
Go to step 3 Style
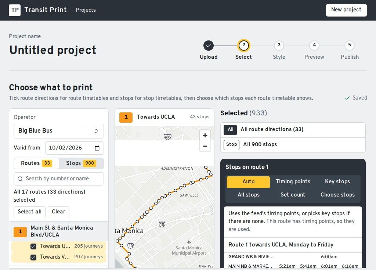click(x=279, y=45)
